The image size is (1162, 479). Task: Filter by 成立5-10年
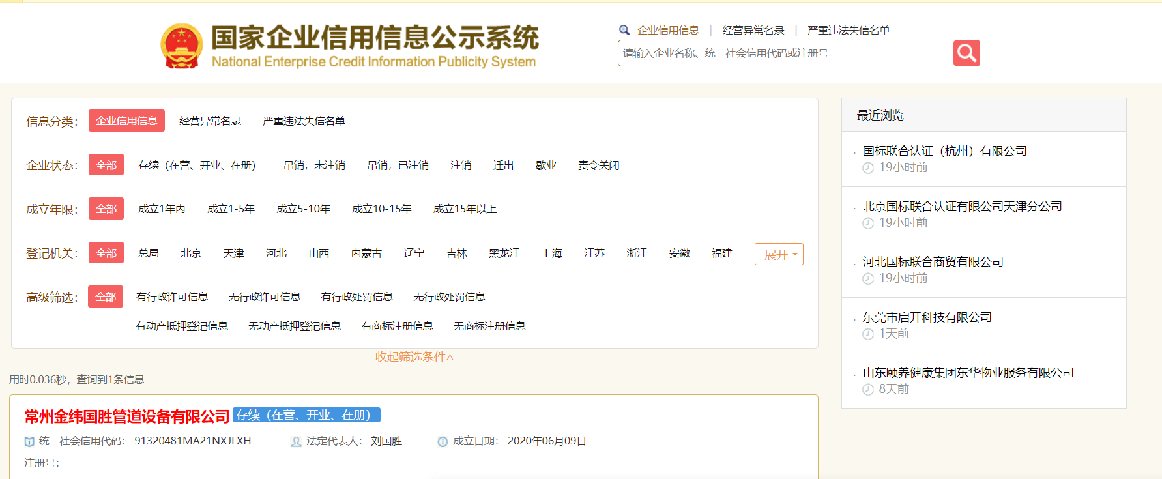(x=303, y=209)
